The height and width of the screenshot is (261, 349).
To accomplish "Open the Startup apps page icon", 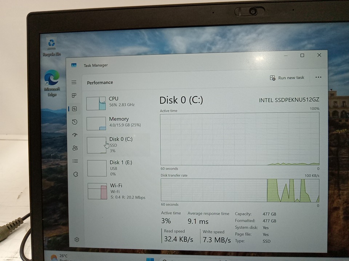I will [75, 135].
